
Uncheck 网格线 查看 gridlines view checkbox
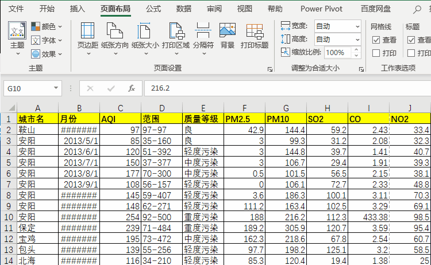376,40
